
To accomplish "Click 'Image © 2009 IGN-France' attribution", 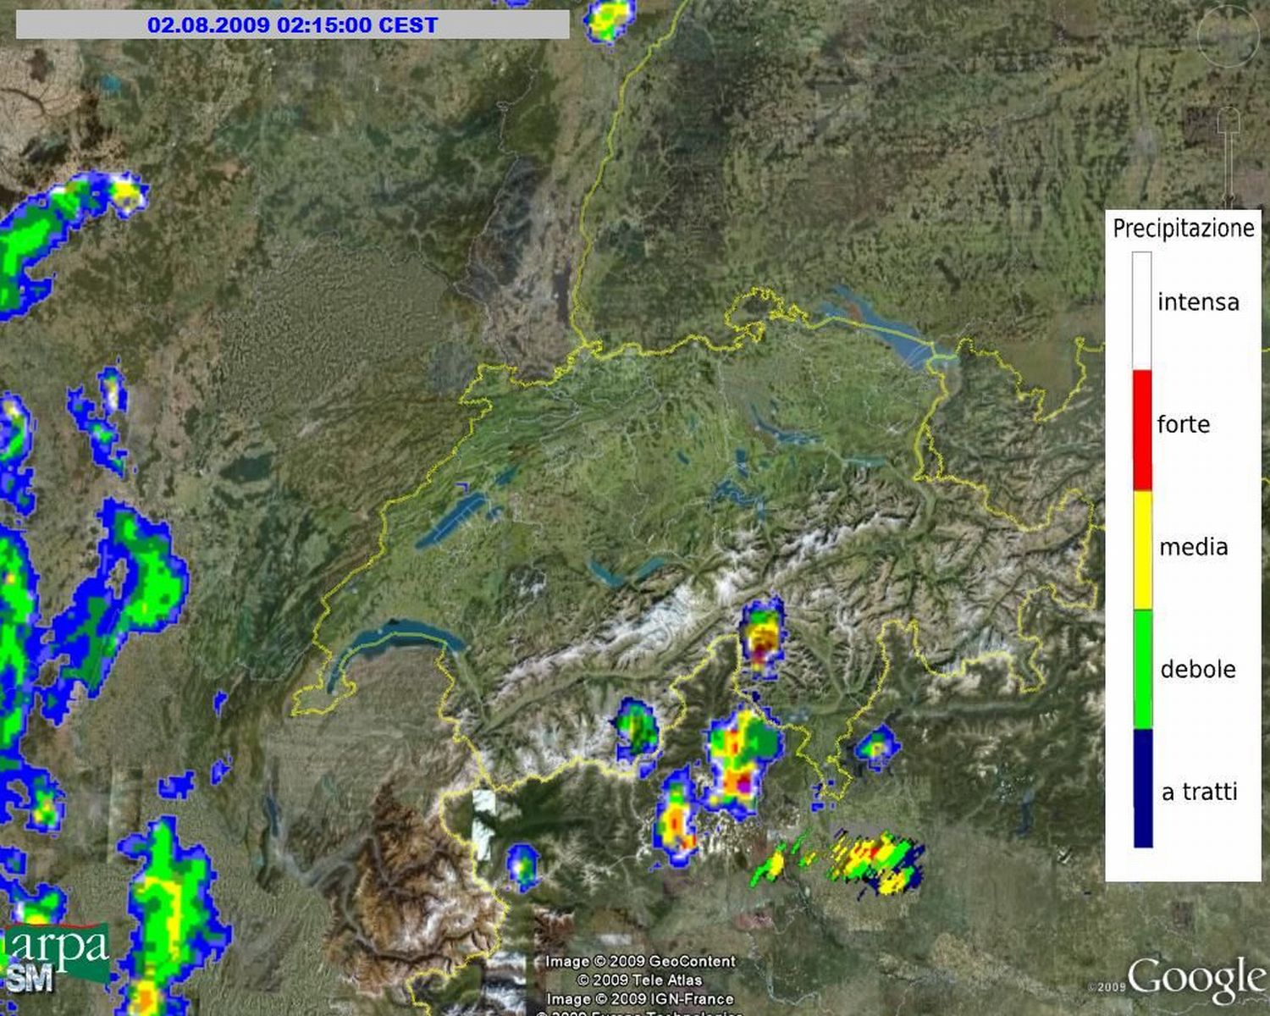I will (x=640, y=999).
